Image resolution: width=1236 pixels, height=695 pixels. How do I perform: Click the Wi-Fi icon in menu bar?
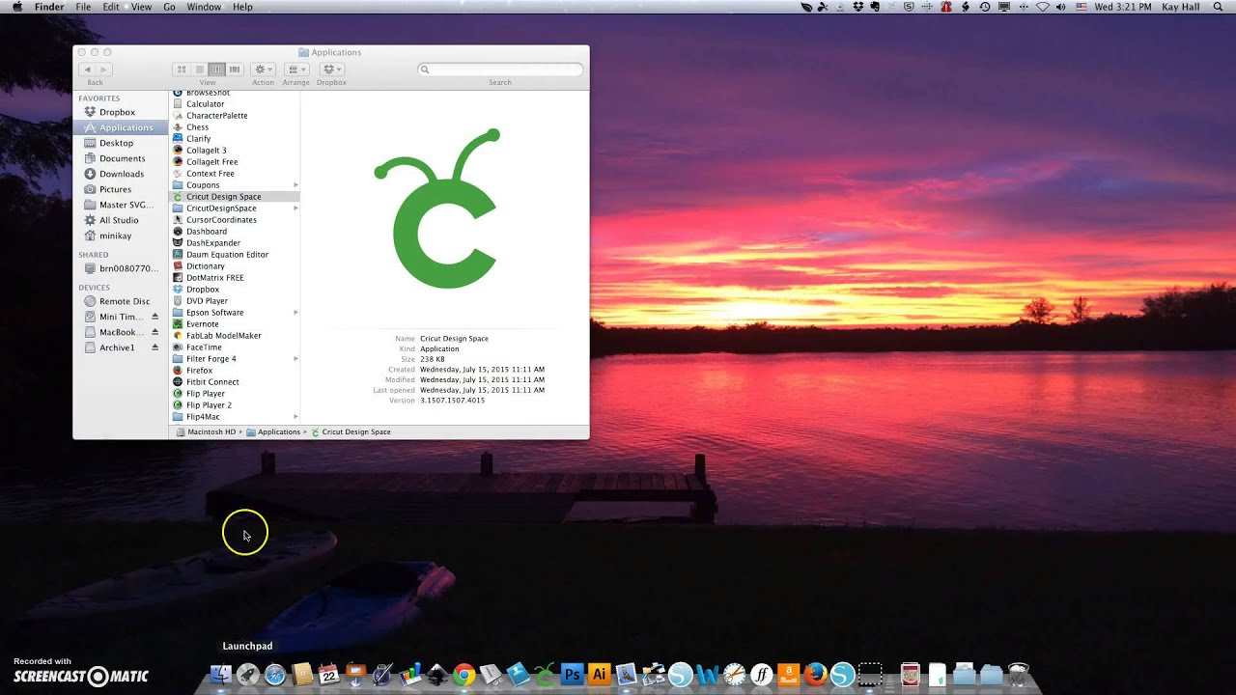[x=1042, y=7]
